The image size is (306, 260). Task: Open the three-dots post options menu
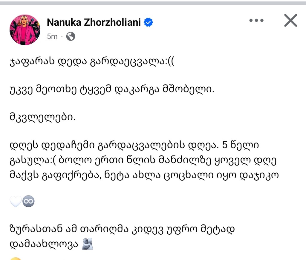pyautogui.click(x=256, y=20)
